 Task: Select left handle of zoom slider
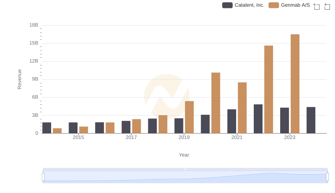pyautogui.click(x=43, y=177)
